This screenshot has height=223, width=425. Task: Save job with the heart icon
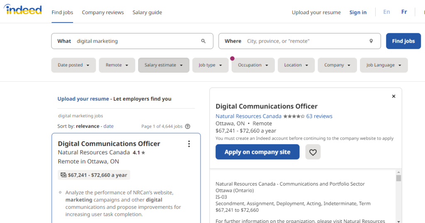point(313,152)
